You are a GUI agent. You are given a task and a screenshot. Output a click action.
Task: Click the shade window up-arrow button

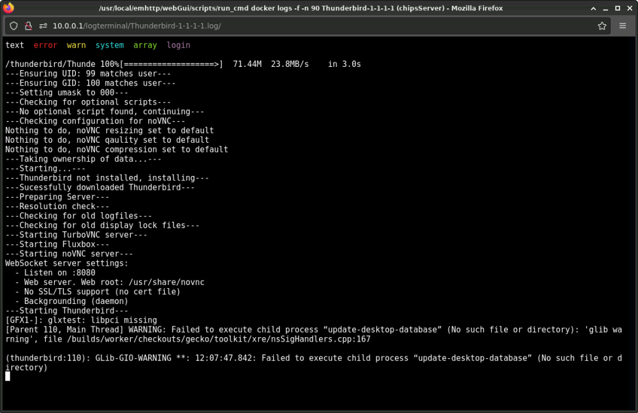tap(593, 8)
